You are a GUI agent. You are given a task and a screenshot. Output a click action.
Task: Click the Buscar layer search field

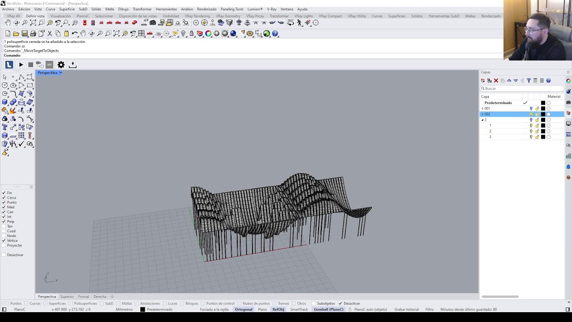(522, 89)
